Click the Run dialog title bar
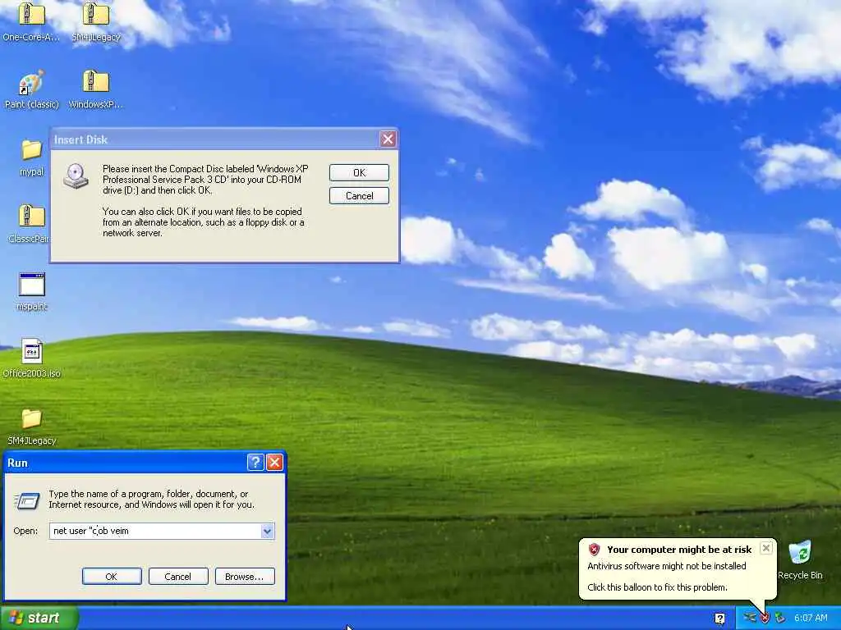 click(x=126, y=463)
